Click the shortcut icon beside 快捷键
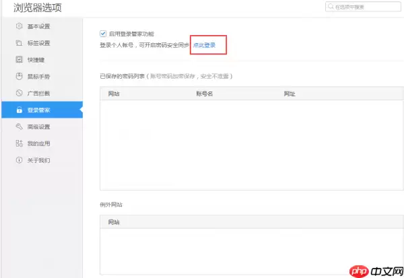 click(19, 59)
